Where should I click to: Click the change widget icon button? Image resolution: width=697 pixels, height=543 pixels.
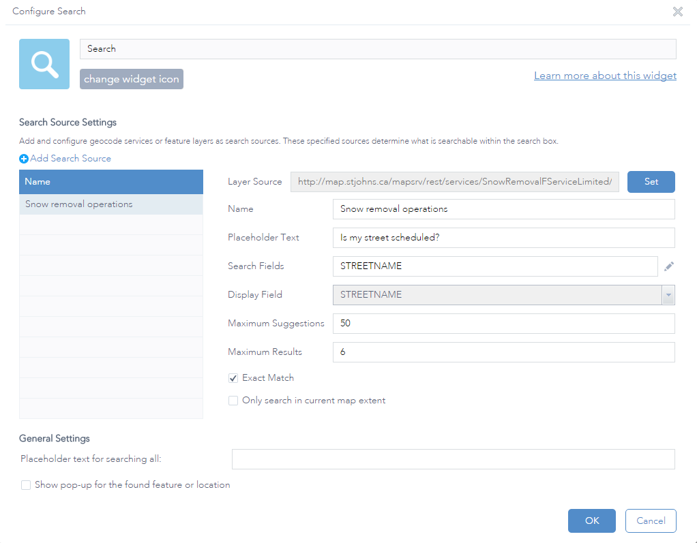click(132, 79)
